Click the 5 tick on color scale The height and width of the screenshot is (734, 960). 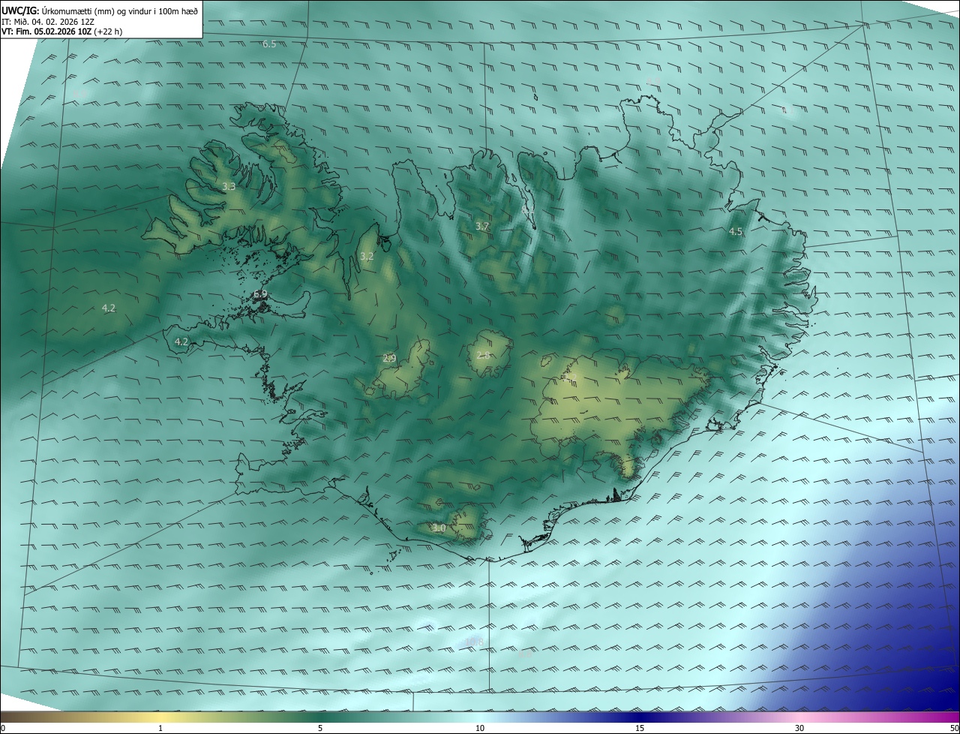tap(320, 728)
